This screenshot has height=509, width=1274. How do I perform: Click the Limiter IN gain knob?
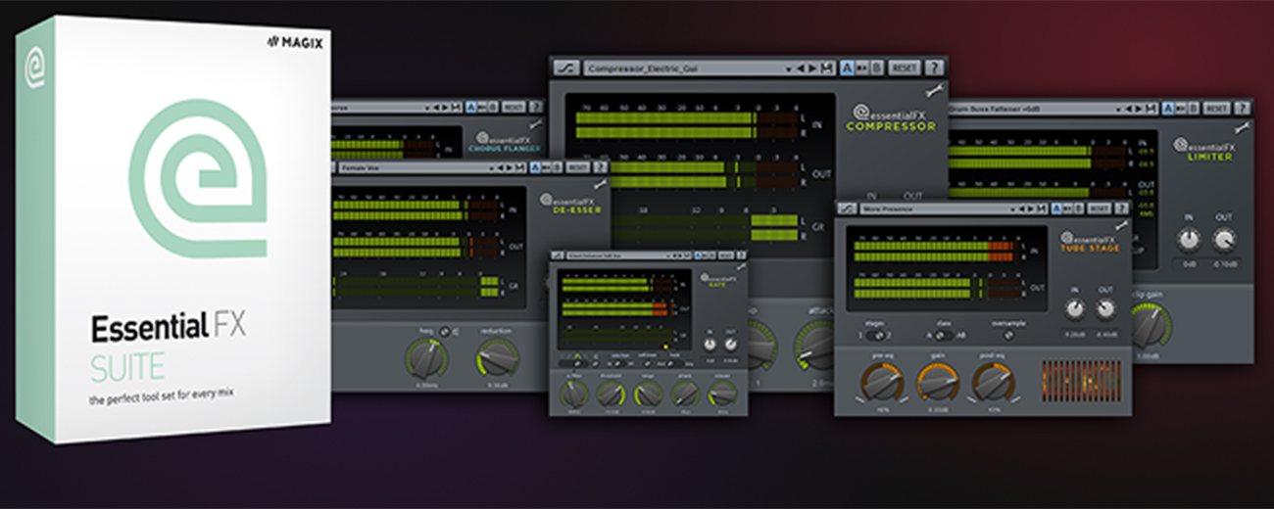tap(1188, 240)
